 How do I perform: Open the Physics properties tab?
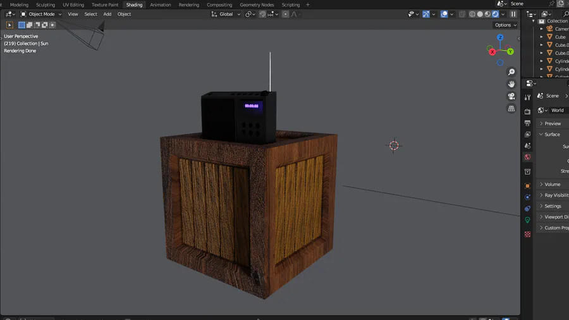tap(528, 197)
